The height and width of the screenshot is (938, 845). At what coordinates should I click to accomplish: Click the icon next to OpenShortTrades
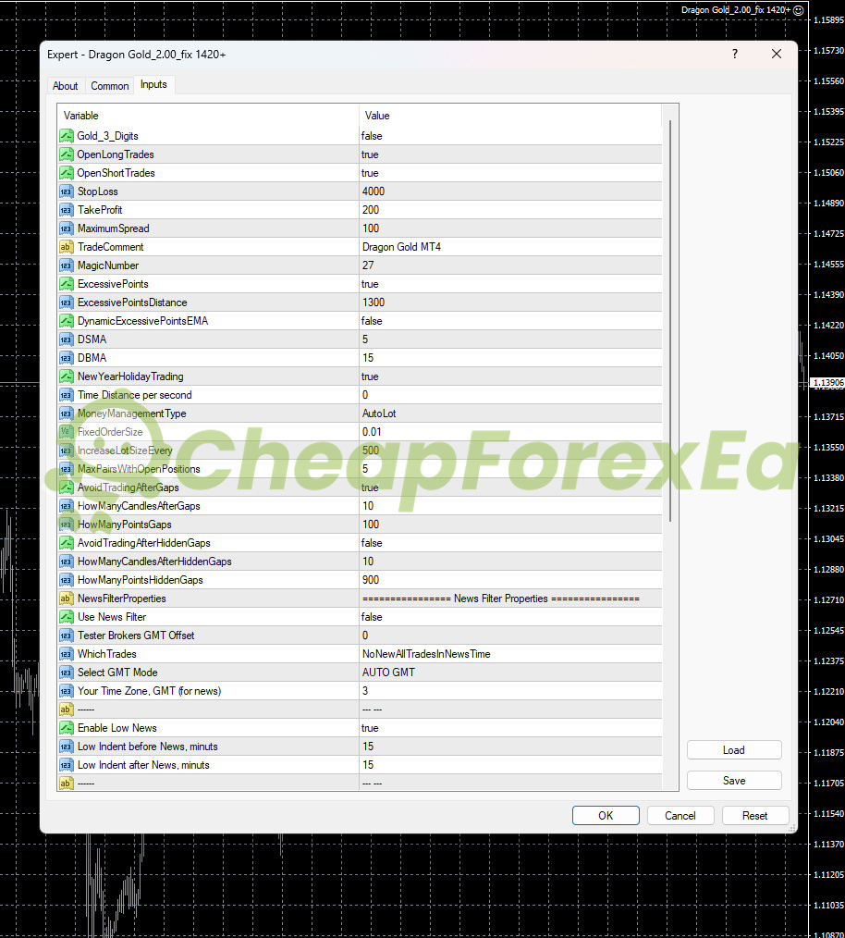tap(67, 173)
